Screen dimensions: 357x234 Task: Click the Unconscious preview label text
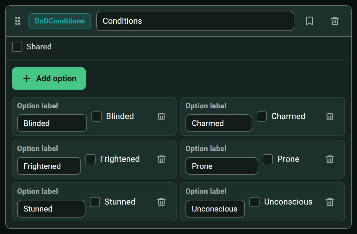click(x=288, y=202)
